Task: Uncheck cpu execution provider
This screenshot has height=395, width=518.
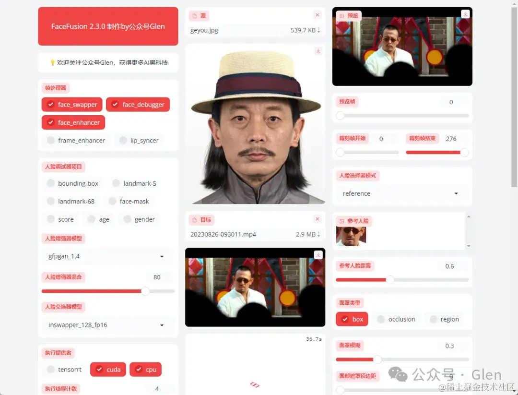Action: [146, 370]
